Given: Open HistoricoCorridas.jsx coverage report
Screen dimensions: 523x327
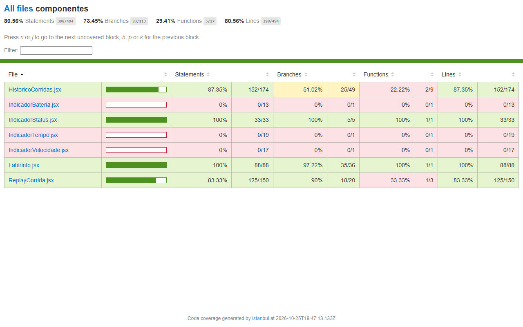Looking at the screenshot, I should coord(35,90).
